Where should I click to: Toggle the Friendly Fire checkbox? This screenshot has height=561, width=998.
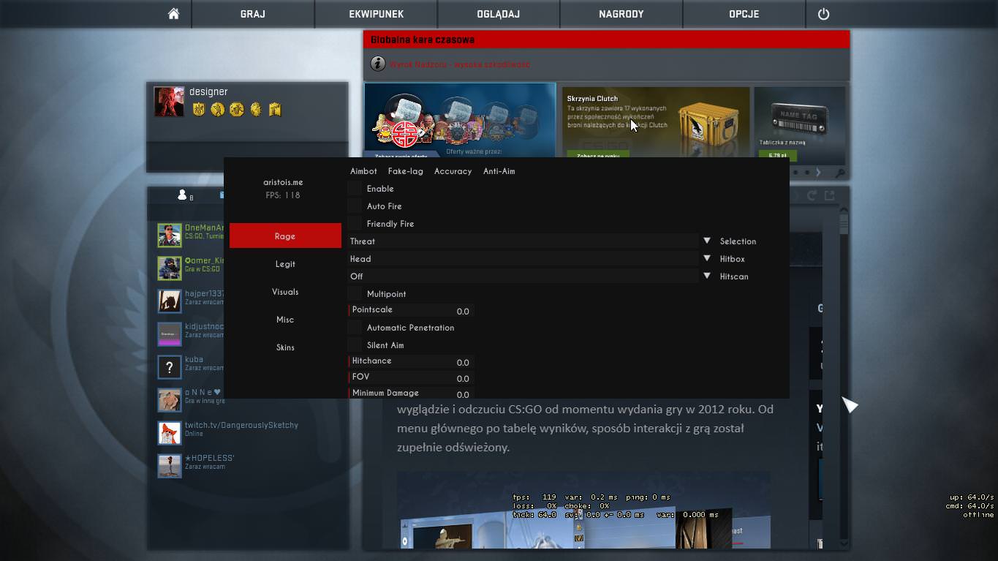(355, 223)
